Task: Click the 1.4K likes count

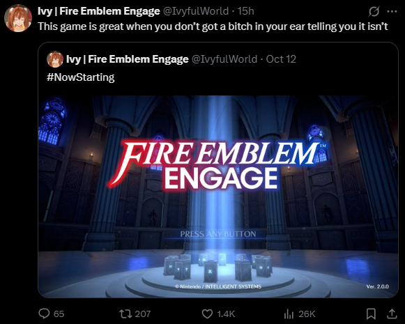Action: 226,314
